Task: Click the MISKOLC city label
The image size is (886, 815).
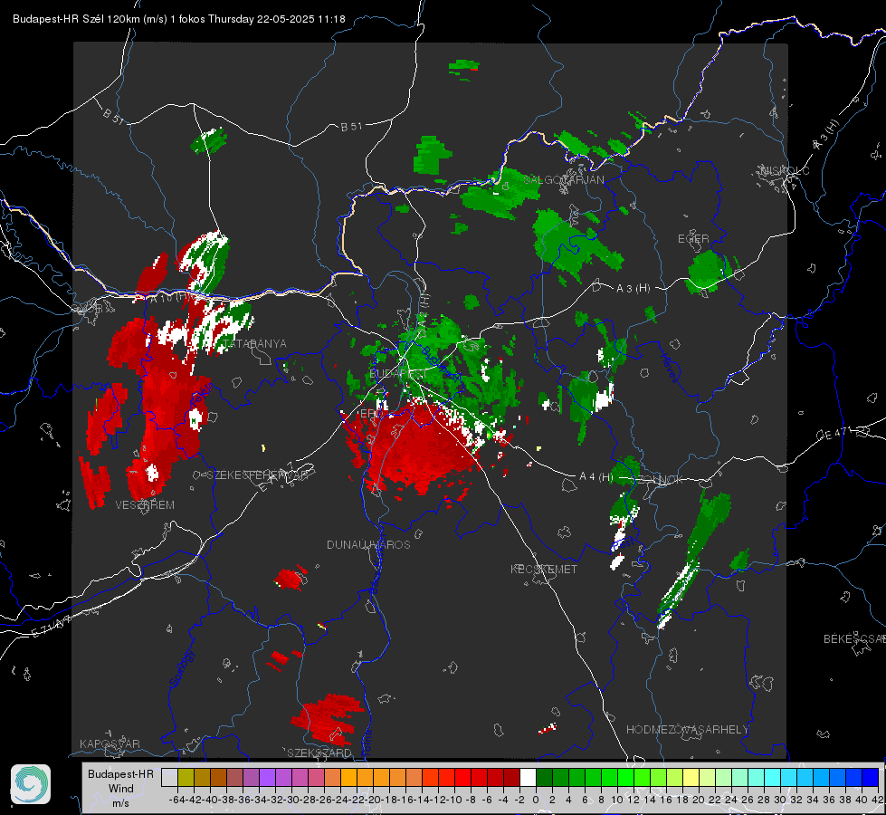Action: tap(785, 170)
